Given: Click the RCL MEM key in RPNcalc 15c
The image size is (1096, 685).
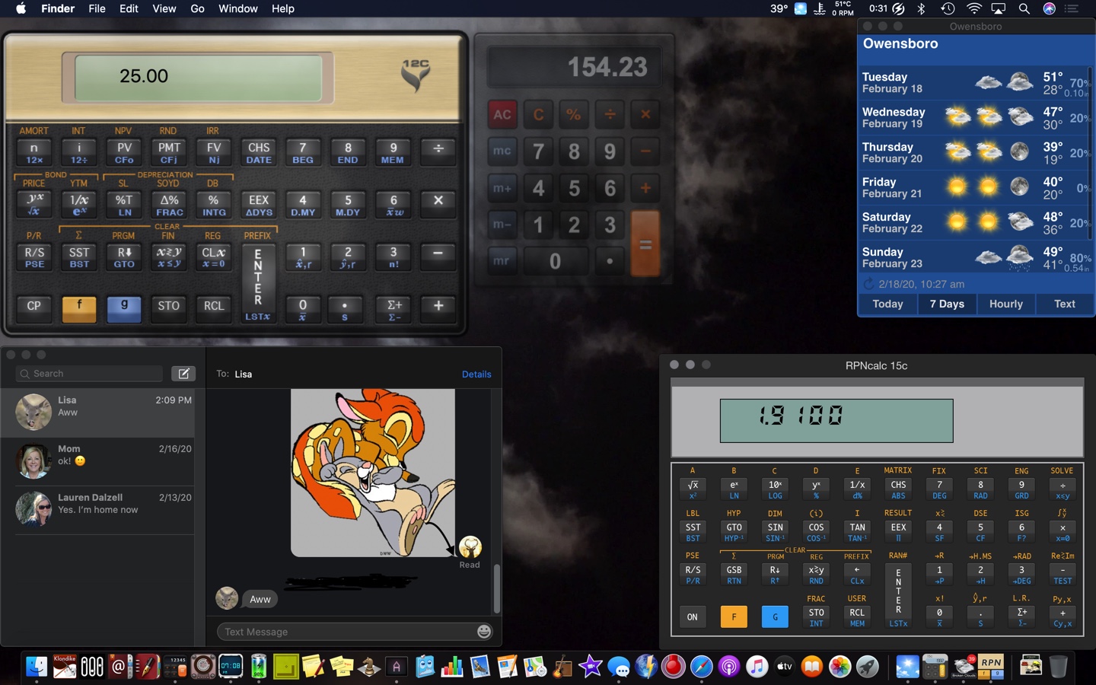Looking at the screenshot, I should tap(857, 617).
